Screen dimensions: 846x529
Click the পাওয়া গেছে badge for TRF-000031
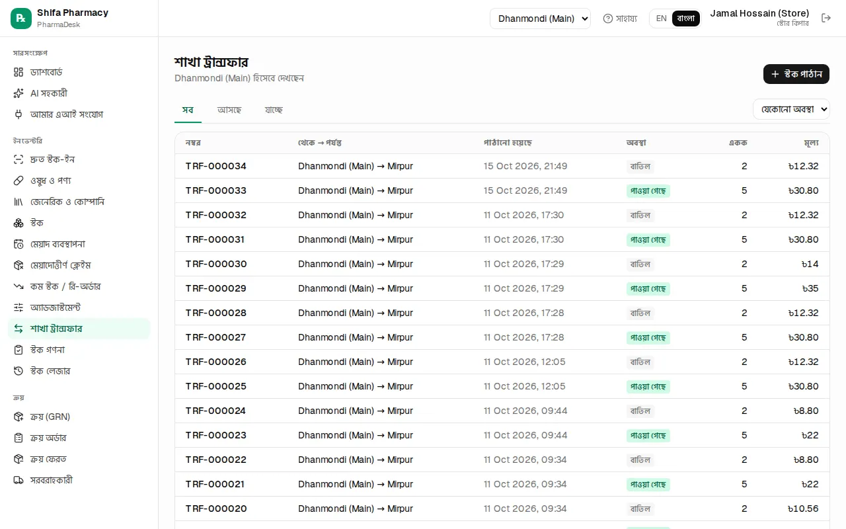(648, 239)
